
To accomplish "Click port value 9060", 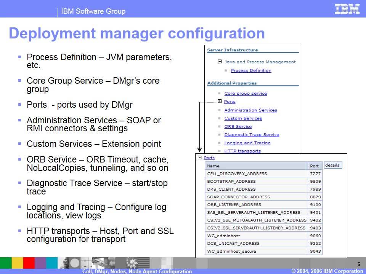I will tap(315, 236).
